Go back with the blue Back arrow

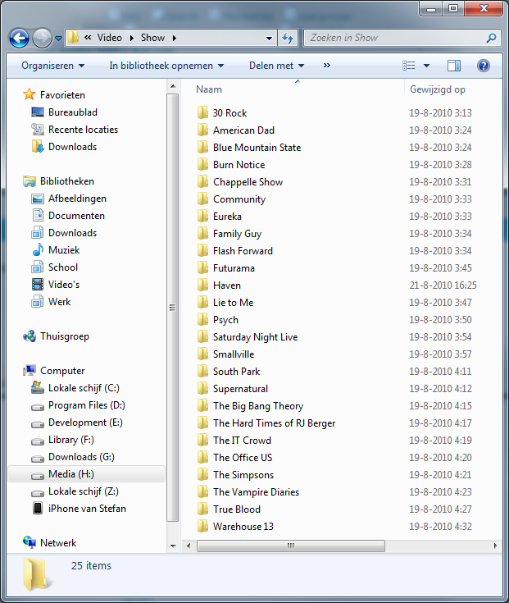coord(19,38)
